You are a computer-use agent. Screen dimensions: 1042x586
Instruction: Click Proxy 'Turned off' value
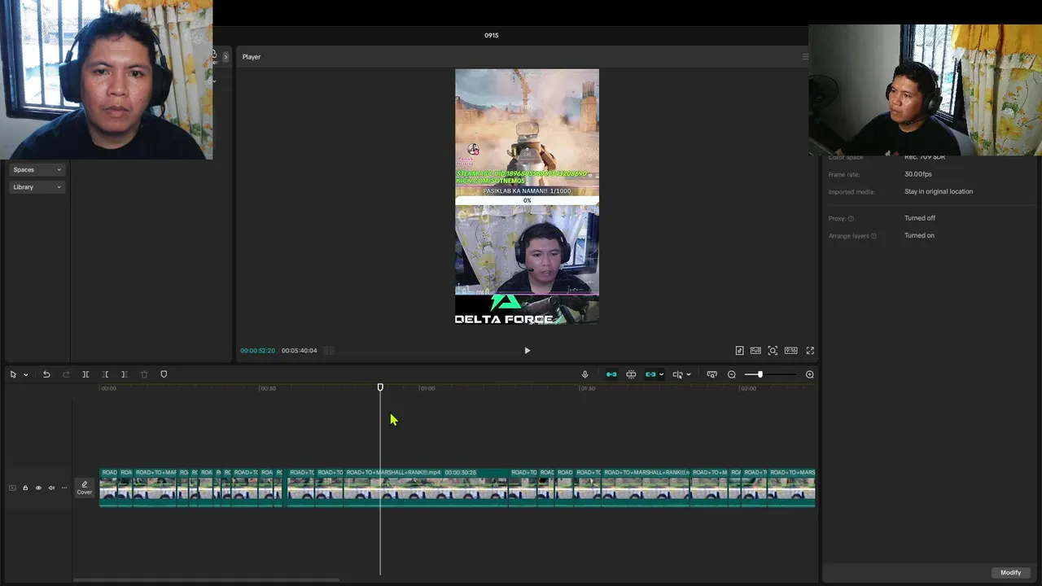click(x=920, y=218)
